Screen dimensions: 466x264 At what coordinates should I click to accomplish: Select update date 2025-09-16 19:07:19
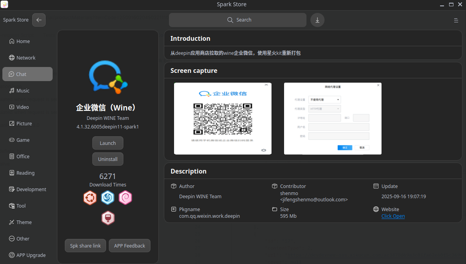[x=404, y=197]
